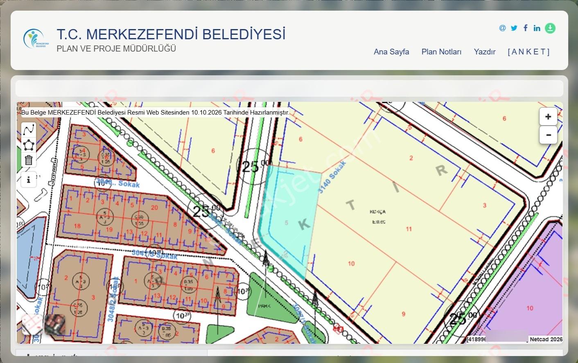Viewport: 578px width, 363px height.
Task: Open the Facebook share icon
Action: click(526, 28)
